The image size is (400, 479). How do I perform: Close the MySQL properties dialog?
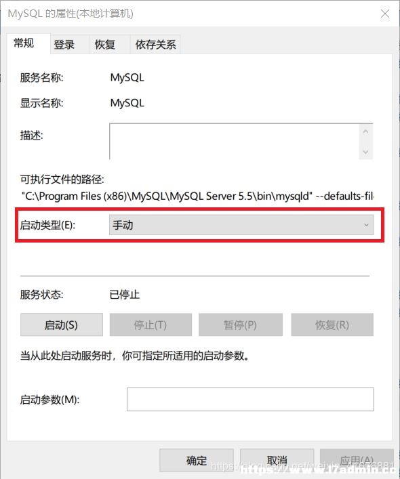click(x=384, y=14)
